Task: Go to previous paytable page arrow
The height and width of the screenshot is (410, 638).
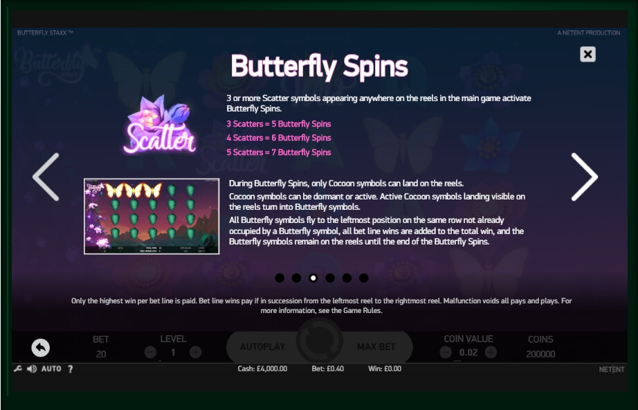Action: coord(46,177)
